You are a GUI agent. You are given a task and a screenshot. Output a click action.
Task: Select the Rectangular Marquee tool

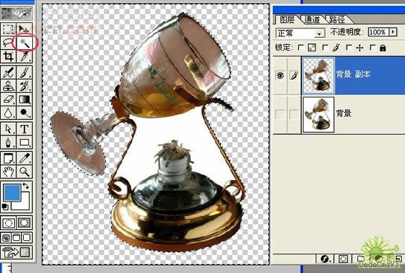pos(8,29)
